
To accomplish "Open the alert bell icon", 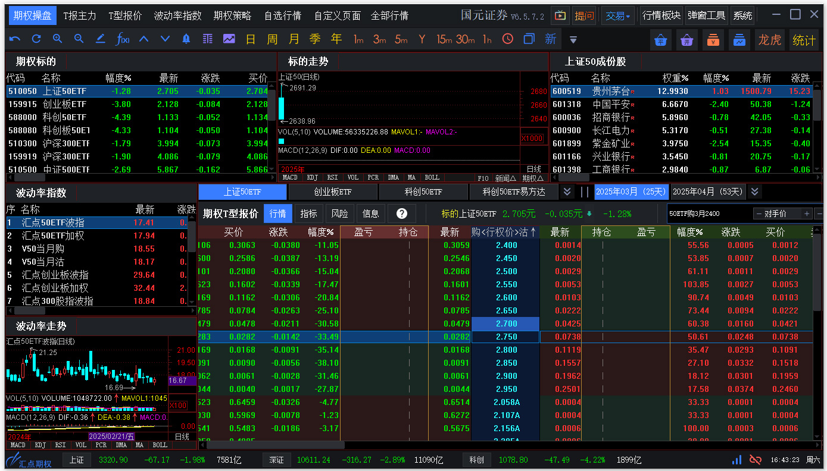I will (186, 39).
